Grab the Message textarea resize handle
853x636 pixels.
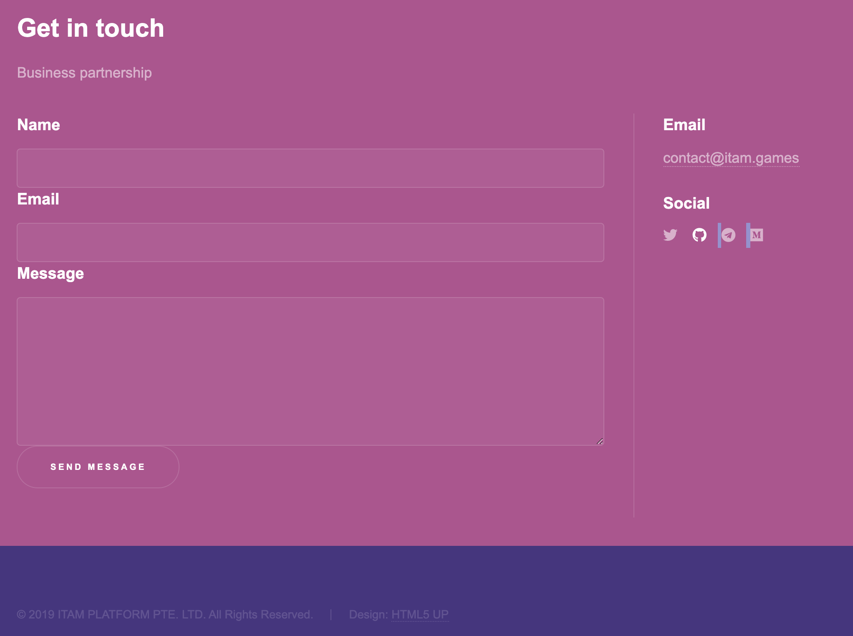tap(600, 441)
